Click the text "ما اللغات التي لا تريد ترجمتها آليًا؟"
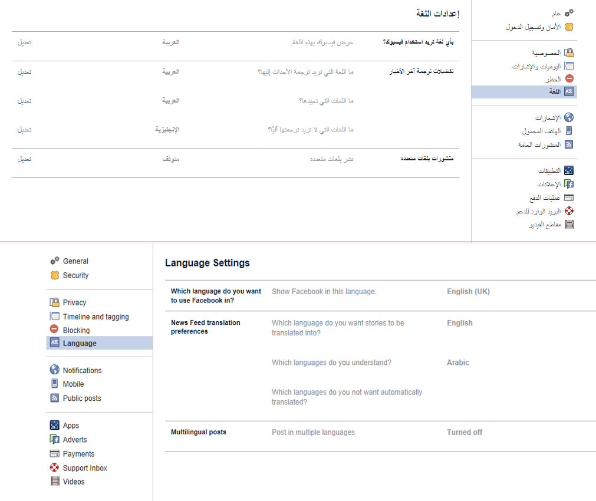 (311, 130)
